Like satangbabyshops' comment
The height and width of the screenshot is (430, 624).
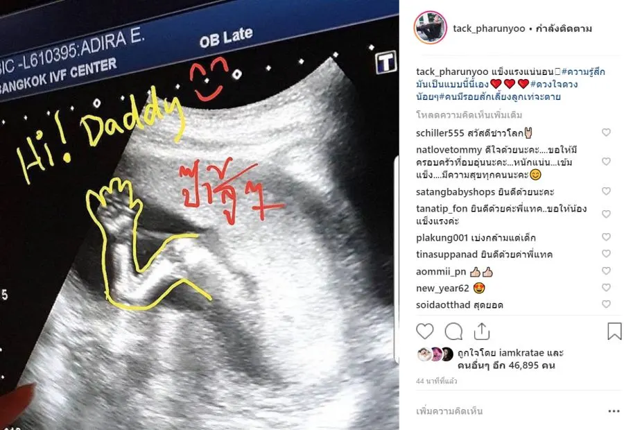[606, 191]
